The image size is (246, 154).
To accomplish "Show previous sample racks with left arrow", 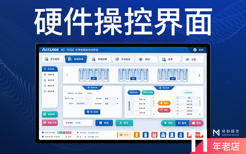I will point(67,75).
